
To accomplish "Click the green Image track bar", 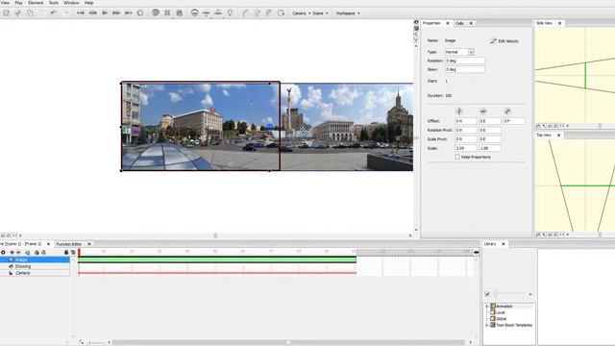I will coord(217,259).
